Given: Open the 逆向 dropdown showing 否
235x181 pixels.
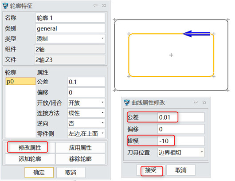Looking at the screenshot, I should 86,123.
